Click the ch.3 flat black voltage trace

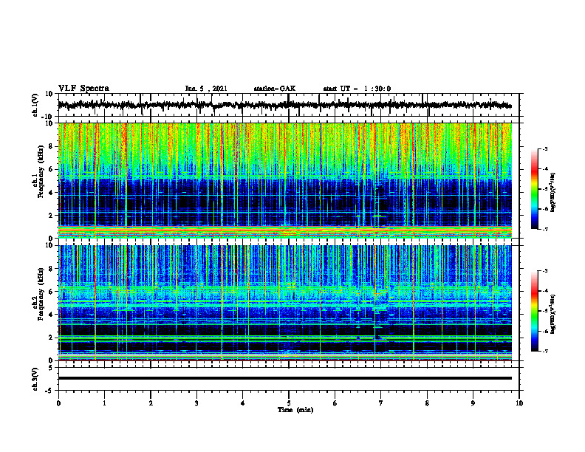(284, 378)
